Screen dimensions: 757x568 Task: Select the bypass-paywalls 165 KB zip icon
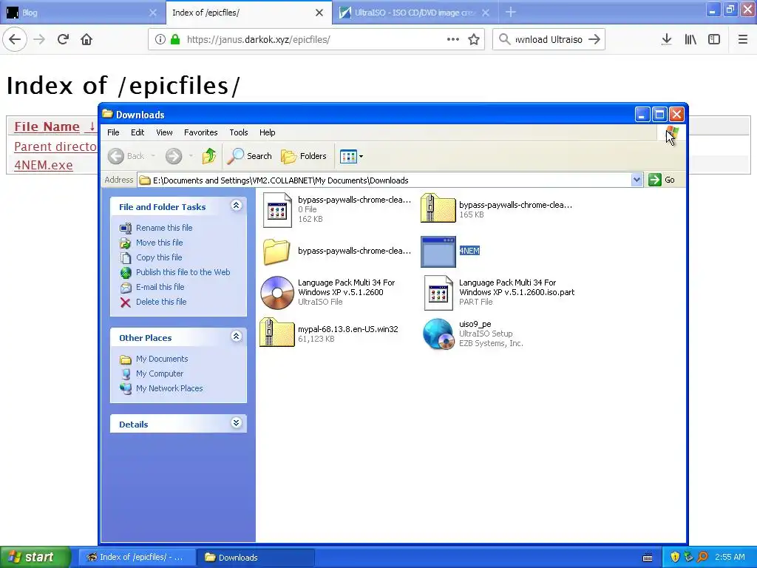(x=438, y=208)
